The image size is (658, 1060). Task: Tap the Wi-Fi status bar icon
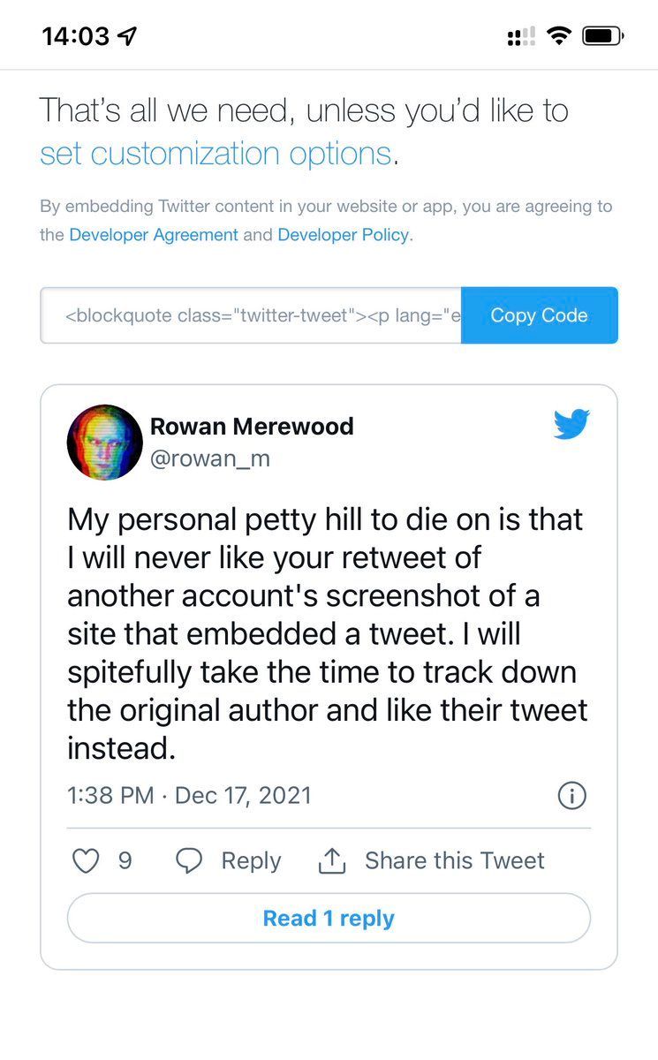pos(558,36)
